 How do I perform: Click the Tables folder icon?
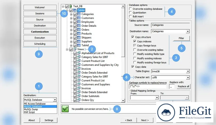[x=75, y=10]
